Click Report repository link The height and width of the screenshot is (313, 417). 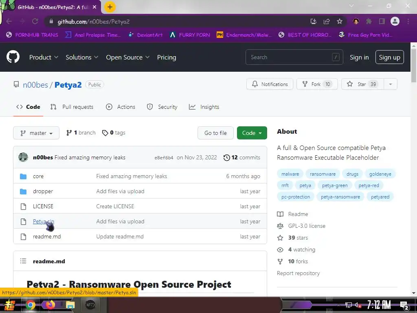[x=298, y=273]
